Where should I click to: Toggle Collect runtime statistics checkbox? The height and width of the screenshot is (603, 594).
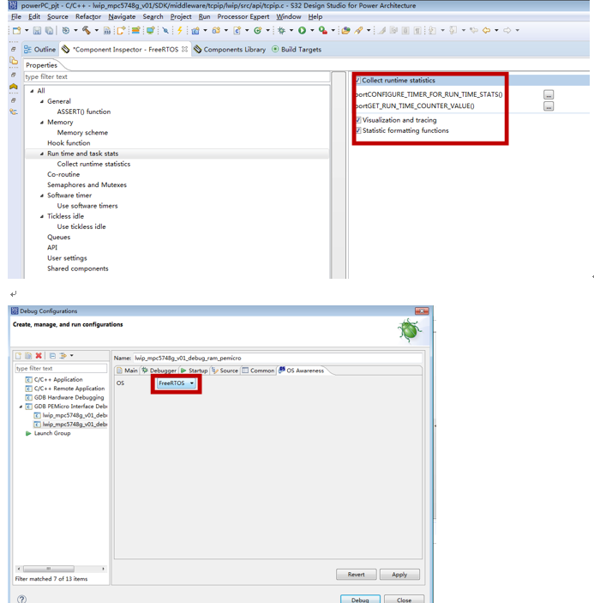358,81
